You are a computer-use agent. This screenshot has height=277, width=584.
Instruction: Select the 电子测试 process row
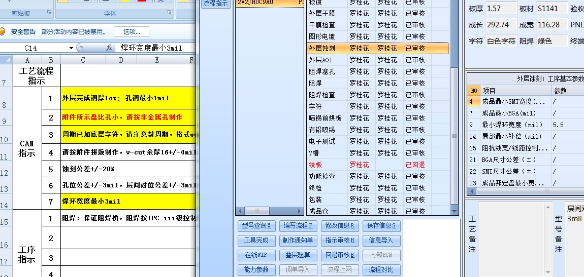tap(378, 141)
